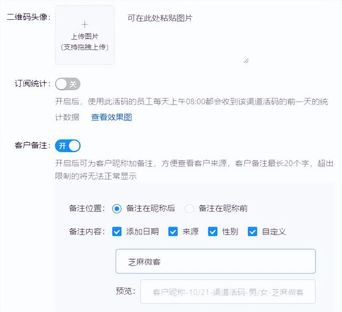Click the 芝麻微客 custom remark input
Image resolution: width=342 pixels, height=312 pixels.
coord(215,261)
